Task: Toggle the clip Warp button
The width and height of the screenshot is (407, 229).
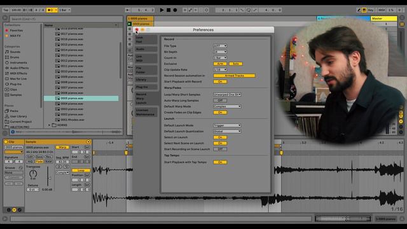Action: click(x=62, y=147)
